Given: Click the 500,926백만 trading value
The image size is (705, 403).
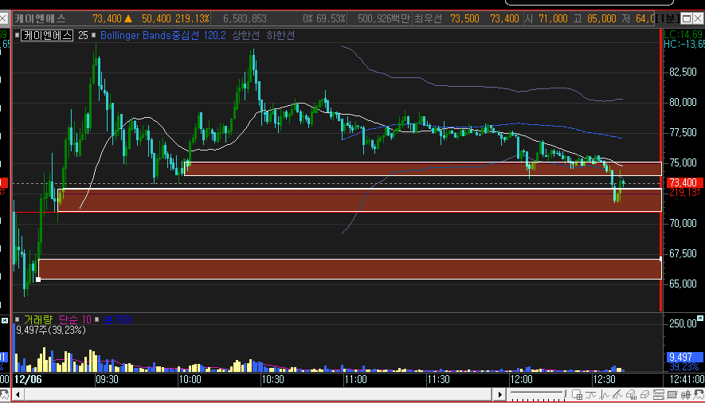Looking at the screenshot, I should 383,18.
